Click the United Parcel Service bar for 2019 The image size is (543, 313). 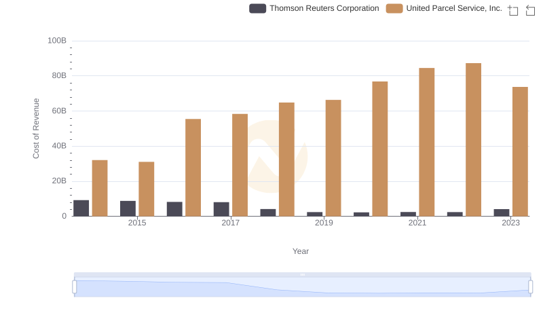[x=333, y=158]
